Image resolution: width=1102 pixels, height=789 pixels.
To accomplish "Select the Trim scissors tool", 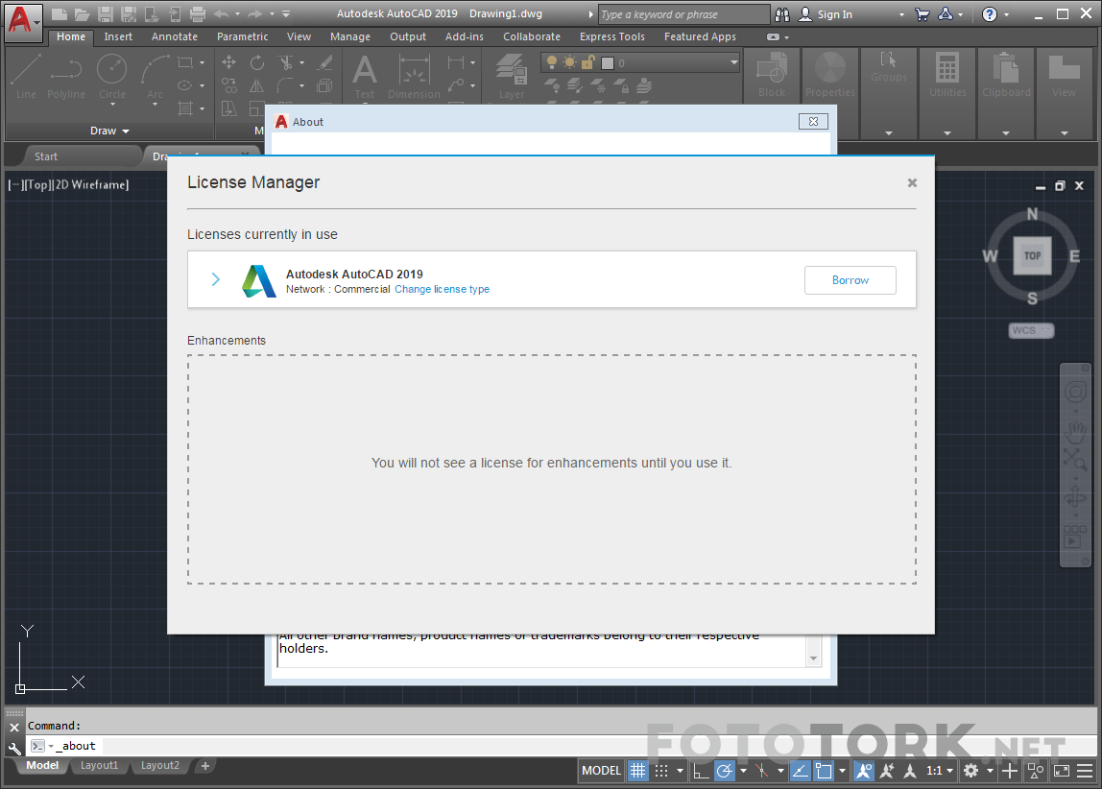I will pyautogui.click(x=285, y=62).
